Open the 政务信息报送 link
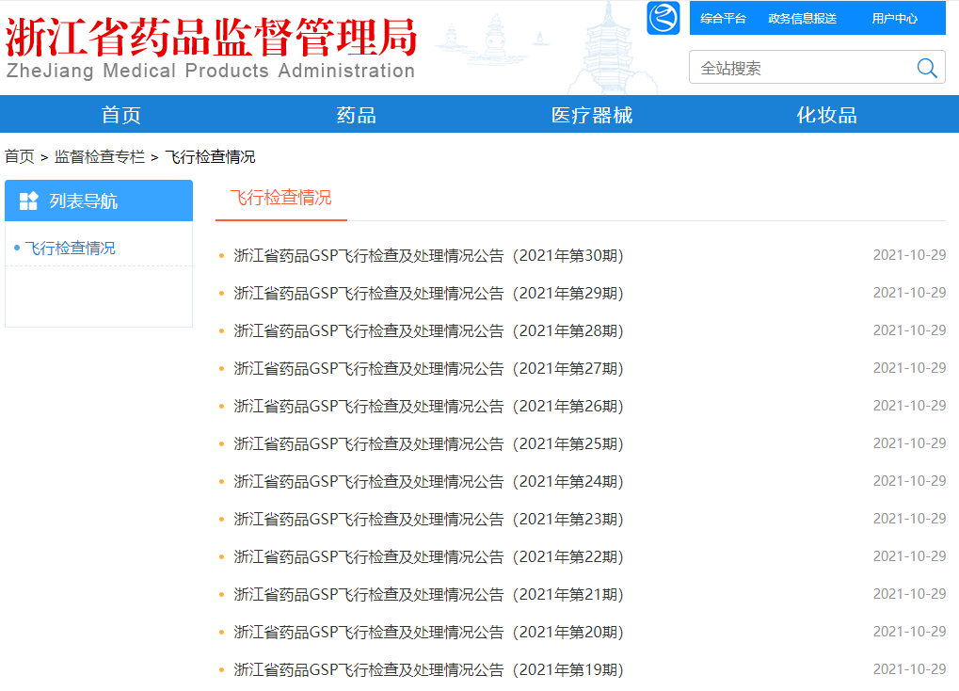The image size is (959, 691). 802,19
